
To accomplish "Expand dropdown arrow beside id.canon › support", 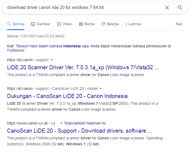I will coord(52,60).
